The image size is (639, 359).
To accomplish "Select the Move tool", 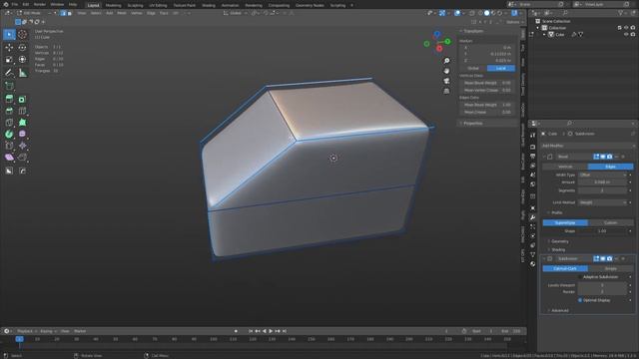I will point(9,48).
